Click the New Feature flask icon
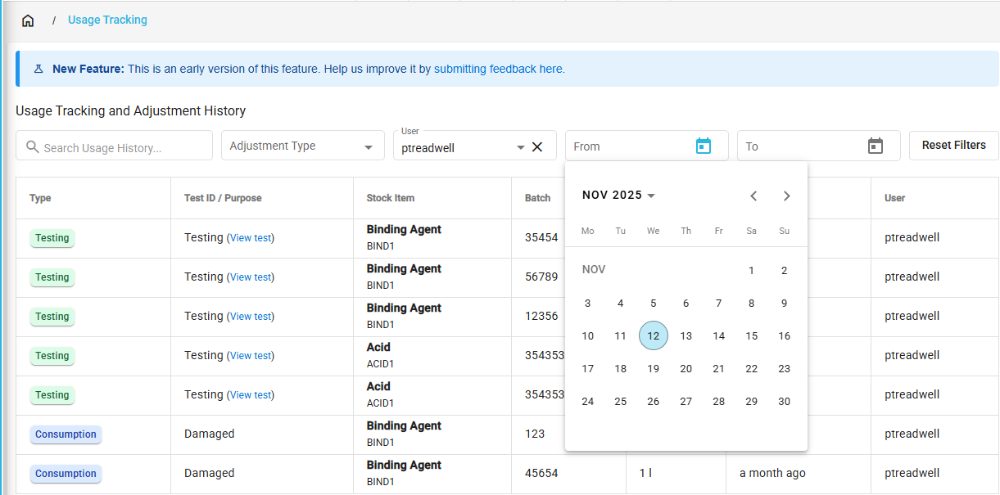This screenshot has height=495, width=1000. 38,69
